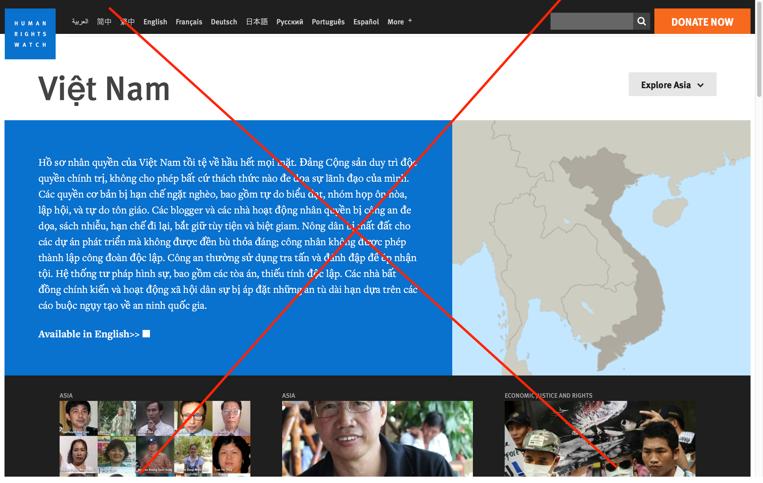The height and width of the screenshot is (483, 763).
Task: Switch language to Traditional Chinese 繁中
Action: [127, 21]
